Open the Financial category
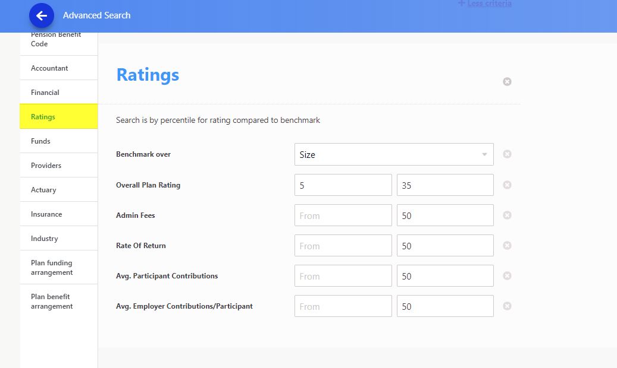The width and height of the screenshot is (617, 368). [58, 93]
